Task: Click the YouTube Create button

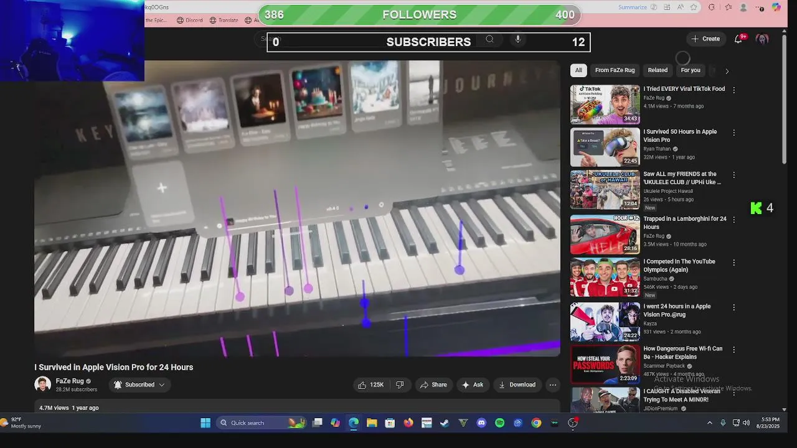Action: (705, 39)
